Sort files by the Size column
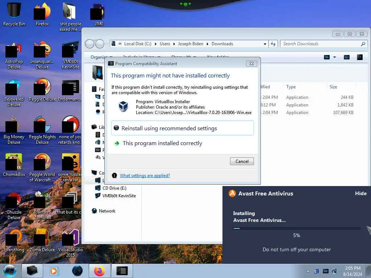 341,87
